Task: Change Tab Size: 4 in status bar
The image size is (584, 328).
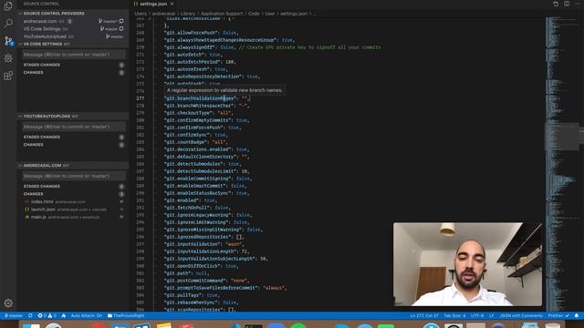Action: [454, 316]
